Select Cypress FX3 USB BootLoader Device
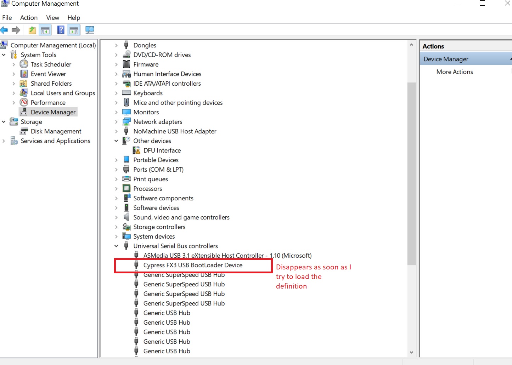The width and height of the screenshot is (512, 365). (193, 265)
